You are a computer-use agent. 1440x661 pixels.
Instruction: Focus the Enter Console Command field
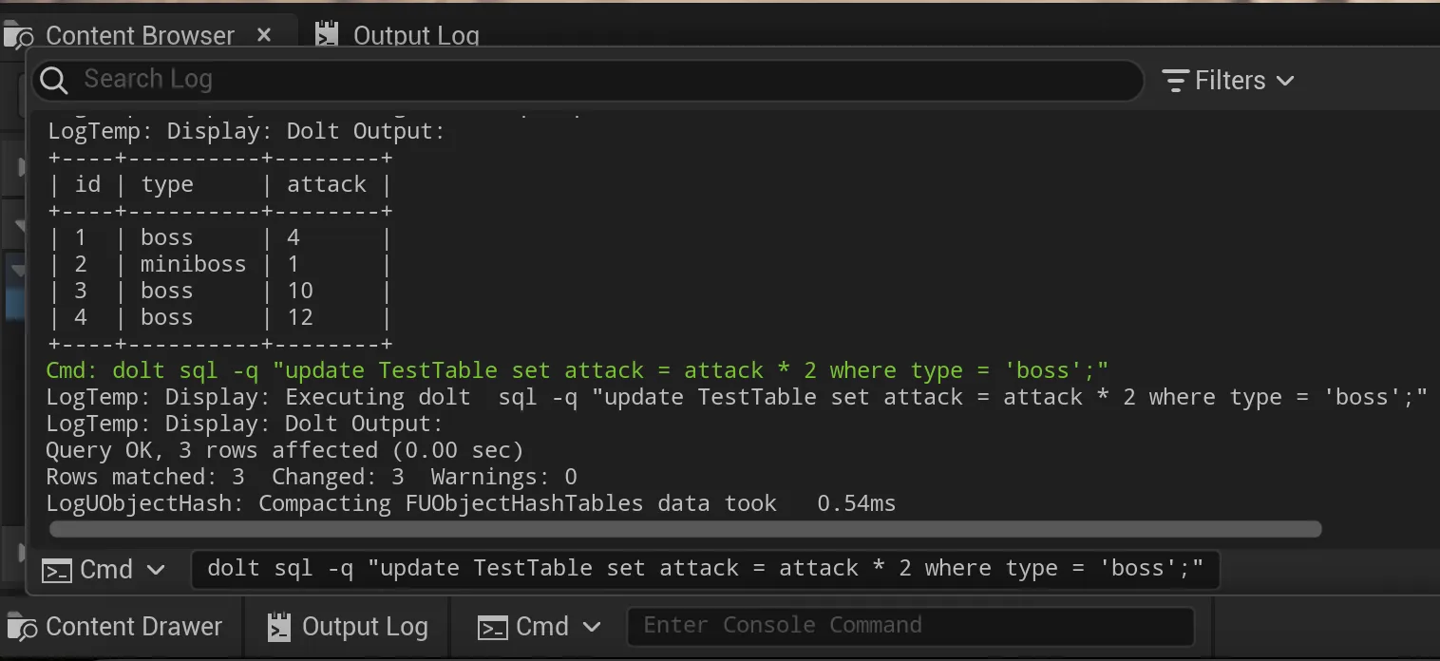pos(908,626)
